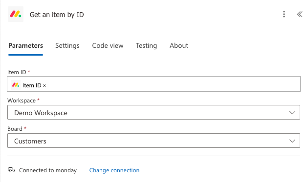307x182 pixels.
Task: Click Change connection link
Action: point(114,170)
